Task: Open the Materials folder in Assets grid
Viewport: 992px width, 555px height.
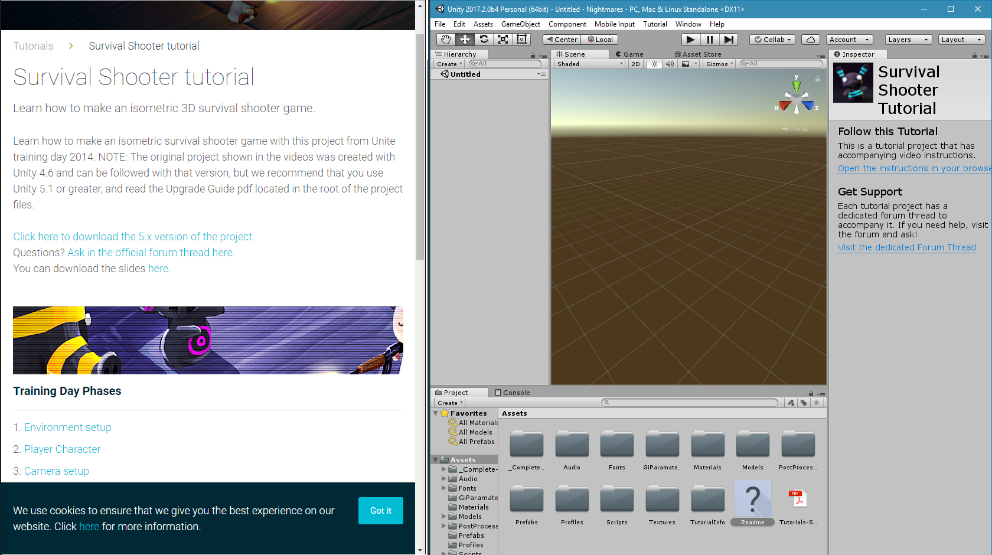Action: [707, 450]
